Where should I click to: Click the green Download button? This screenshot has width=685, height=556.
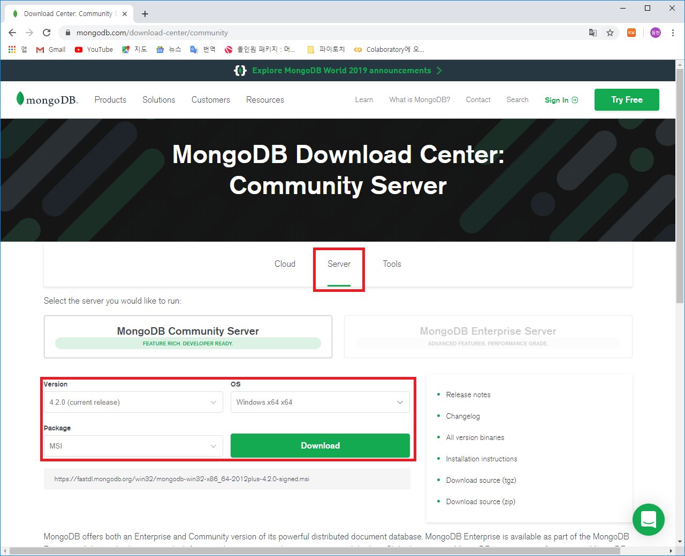click(x=320, y=445)
